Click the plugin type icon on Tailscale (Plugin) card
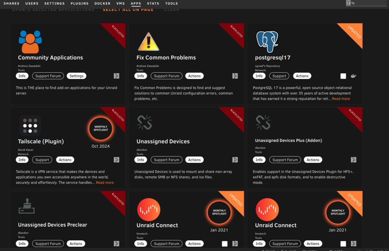The image size is (389, 251). point(116,160)
